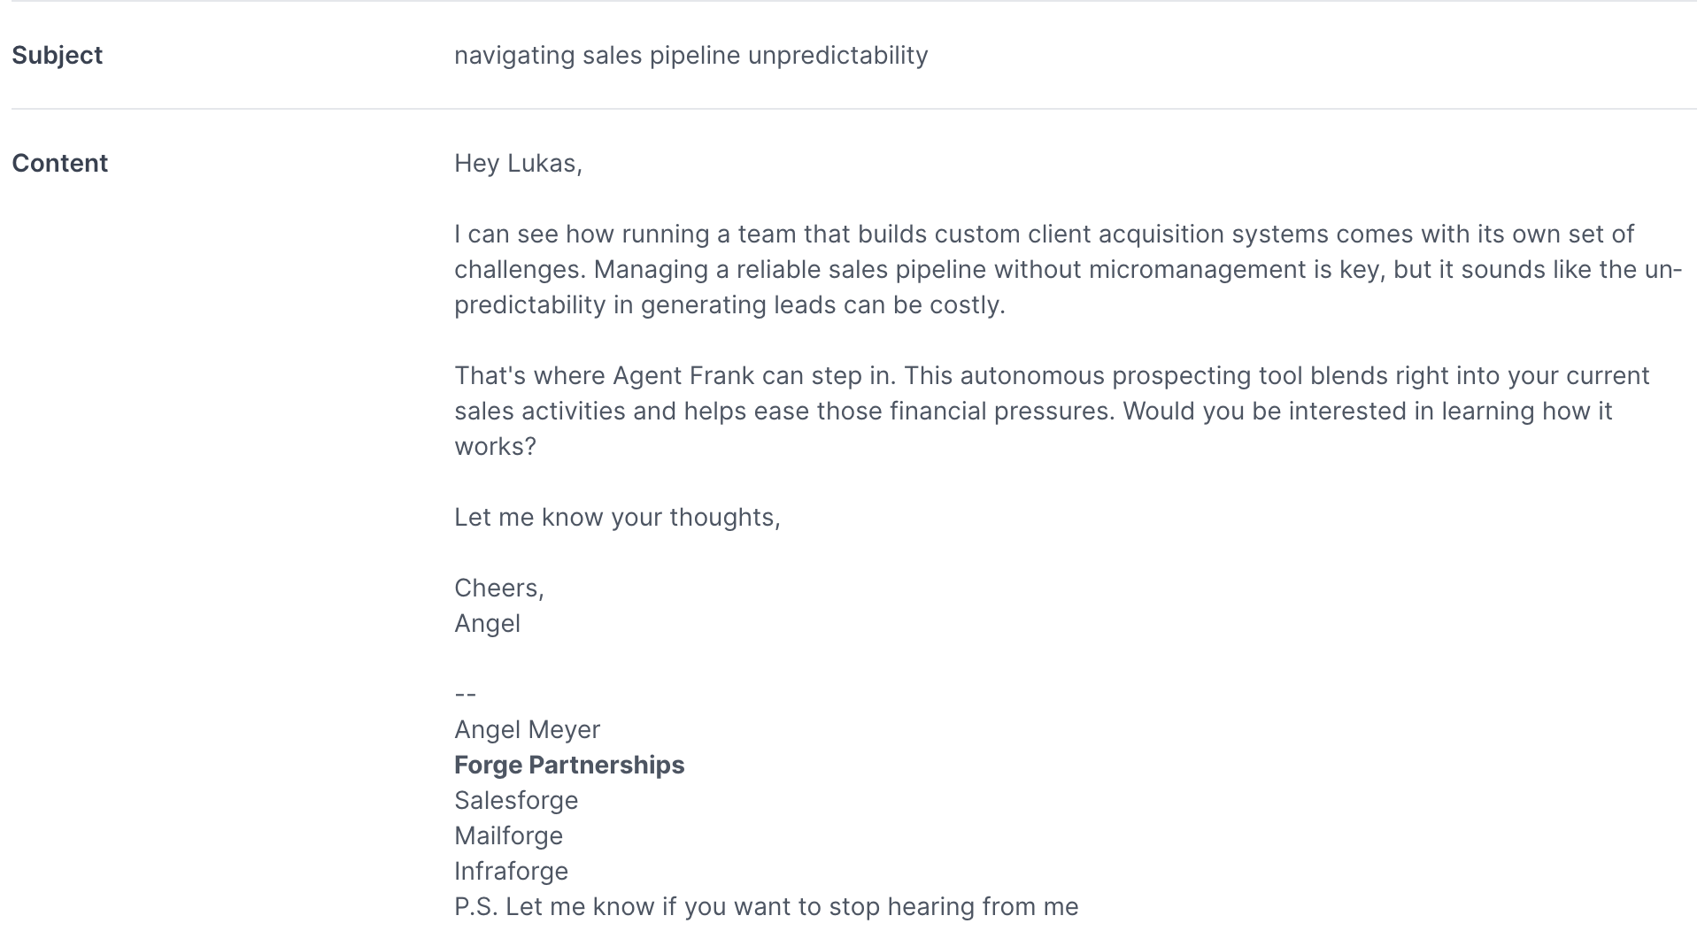Click 'Infraforge' in the signature
Image resolution: width=1705 pixels, height=931 pixels.
511,871
